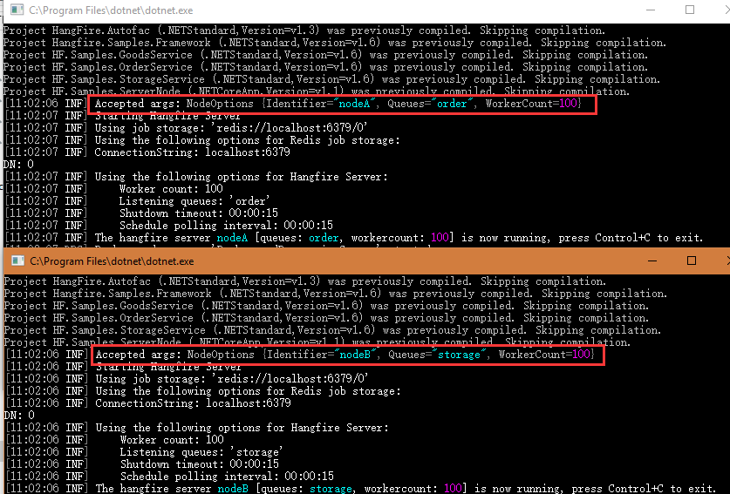This screenshot has width=730, height=494.
Task: Click 'HF.Samples.StorageService' line in nodeA window
Action: [331, 78]
